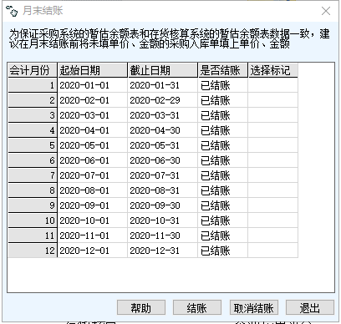The image size is (341, 324).
Task: Click the 月末结账 window title icon
Action: pyautogui.click(x=12, y=11)
